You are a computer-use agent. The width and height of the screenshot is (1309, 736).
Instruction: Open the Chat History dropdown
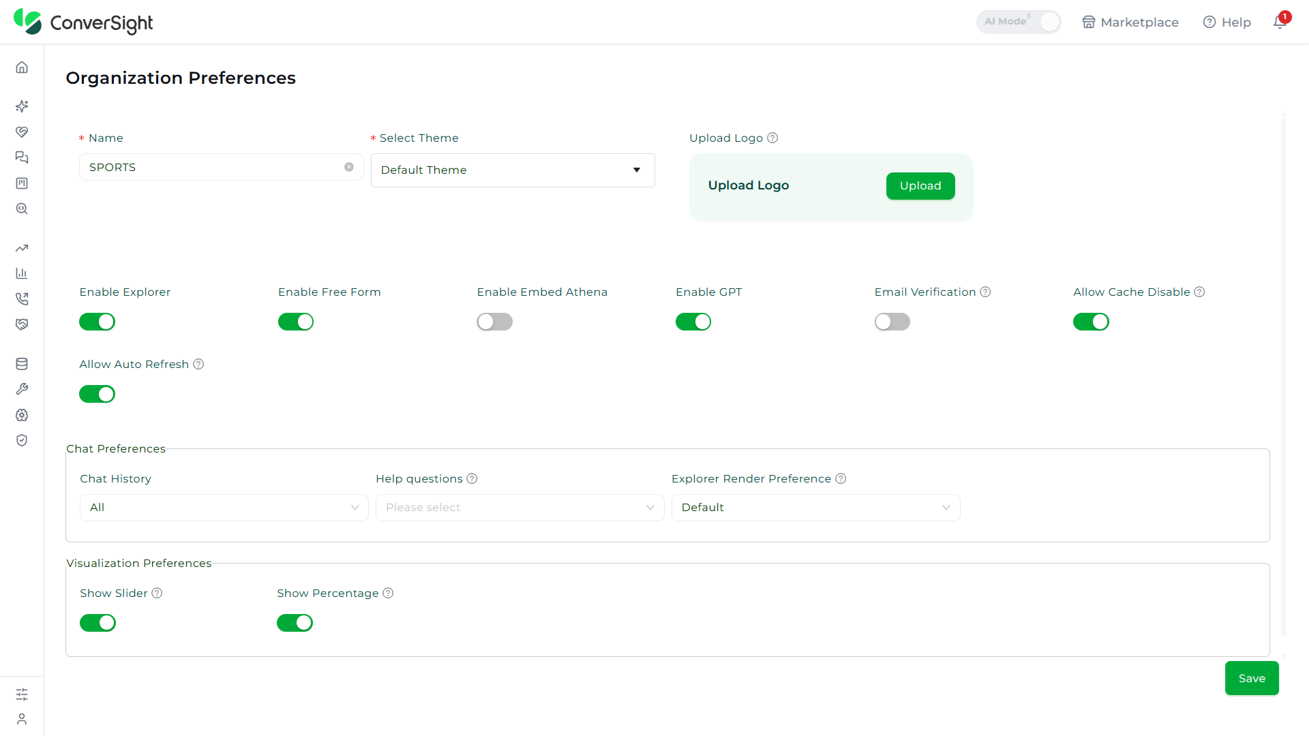coord(224,508)
